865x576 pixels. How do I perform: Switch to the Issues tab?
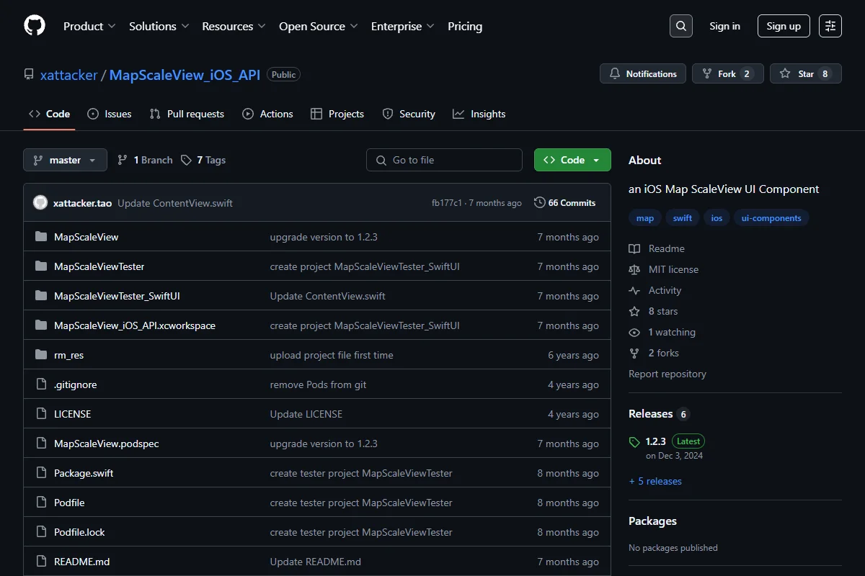click(110, 114)
